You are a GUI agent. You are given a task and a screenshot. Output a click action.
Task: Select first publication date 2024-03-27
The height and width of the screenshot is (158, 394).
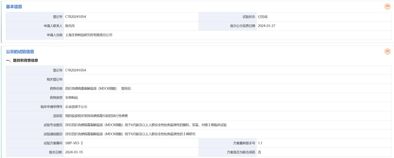point(266,26)
